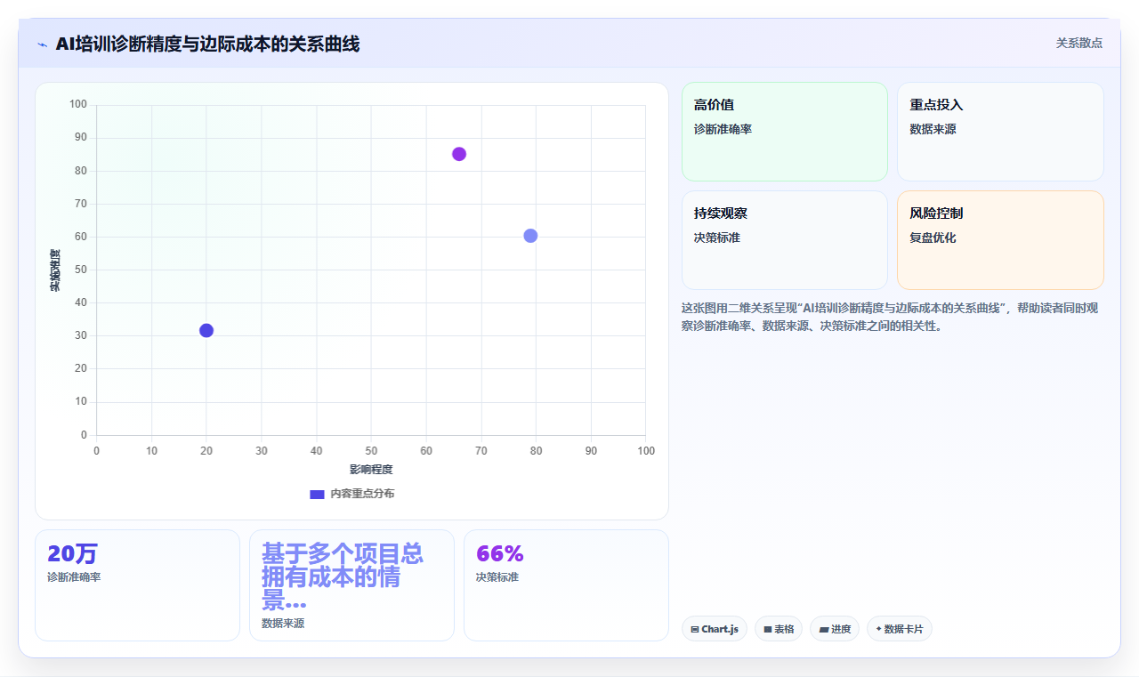This screenshot has height=677, width=1139.
Task: Click 决策标准 label under 66%
Action: click(497, 577)
